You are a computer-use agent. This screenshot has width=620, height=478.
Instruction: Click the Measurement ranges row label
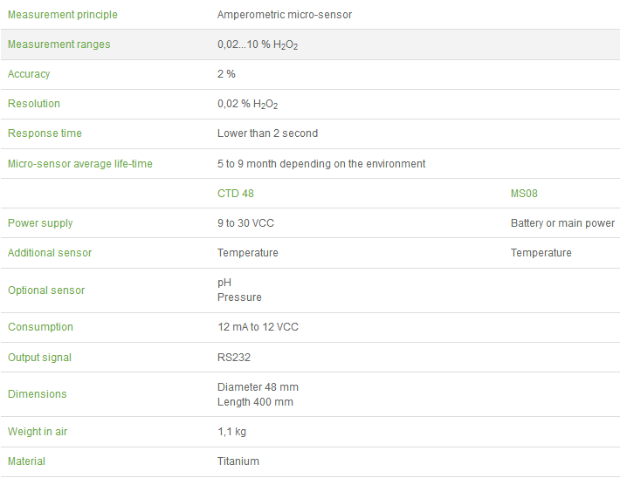click(59, 44)
